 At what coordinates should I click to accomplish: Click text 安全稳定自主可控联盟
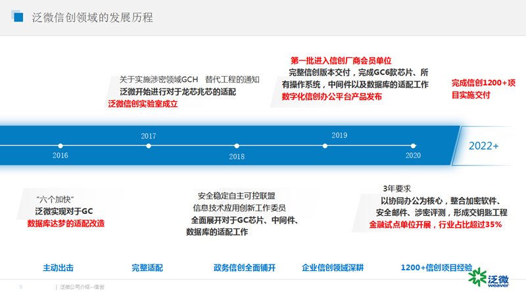pos(237,196)
